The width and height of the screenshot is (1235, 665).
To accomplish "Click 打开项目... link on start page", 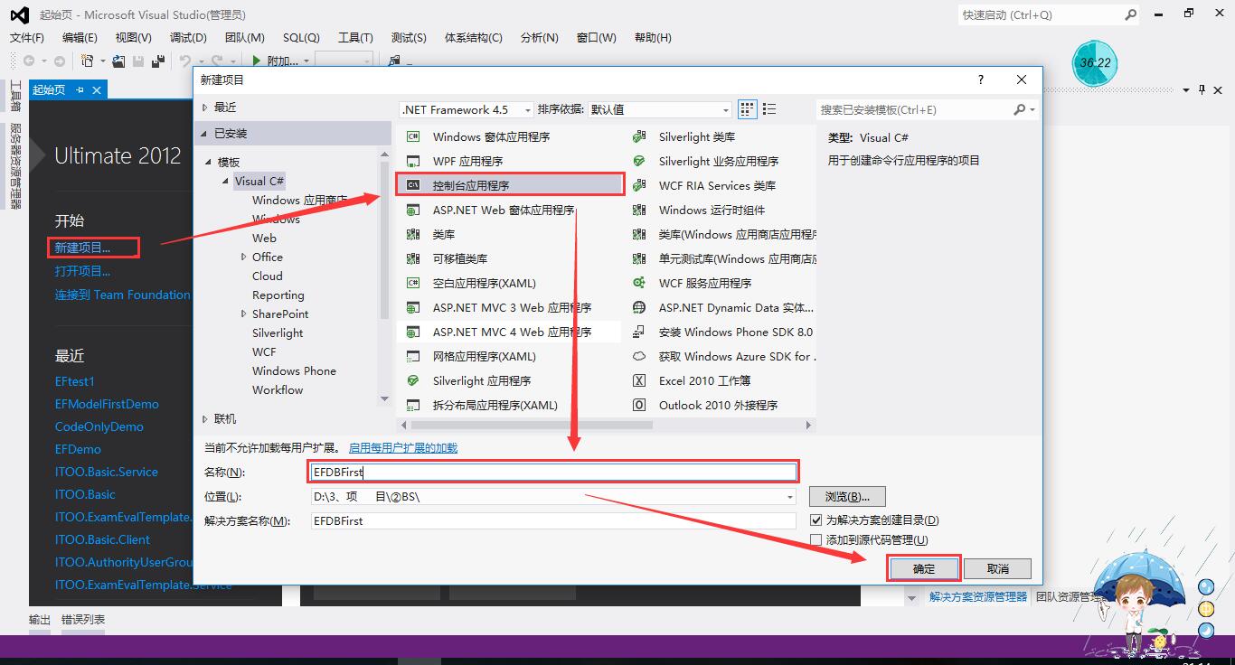I will tap(82, 271).
